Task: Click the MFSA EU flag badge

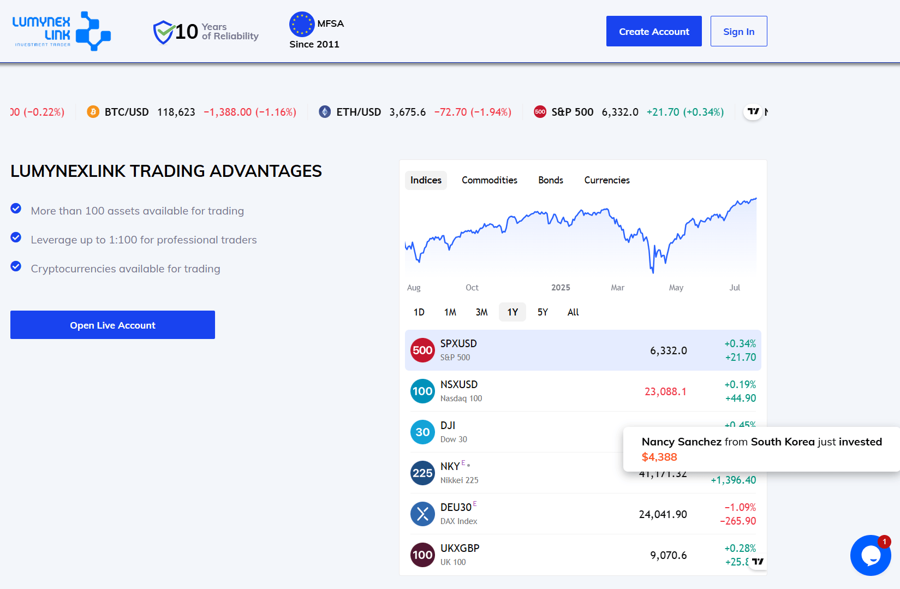Action: pyautogui.click(x=302, y=24)
